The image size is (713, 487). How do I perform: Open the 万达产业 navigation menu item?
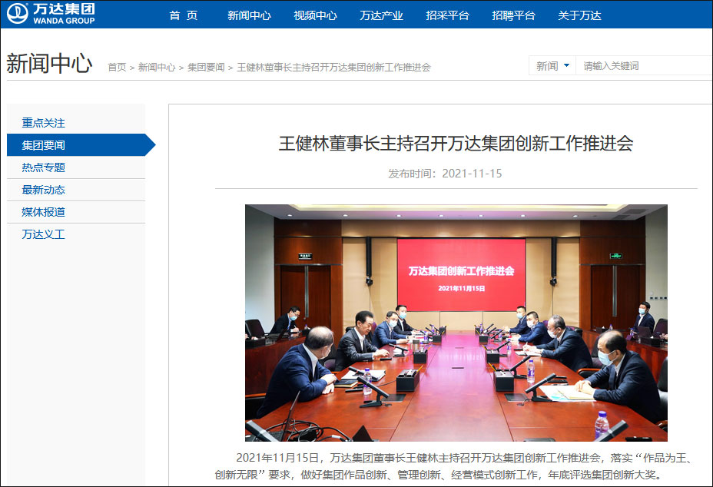tap(381, 15)
